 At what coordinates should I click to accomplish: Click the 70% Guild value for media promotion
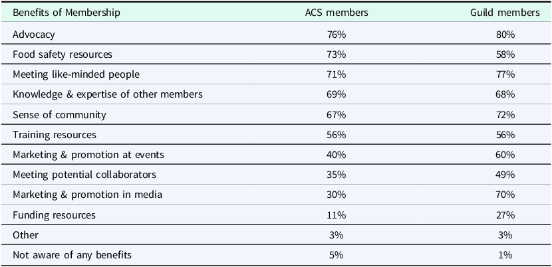coord(505,195)
